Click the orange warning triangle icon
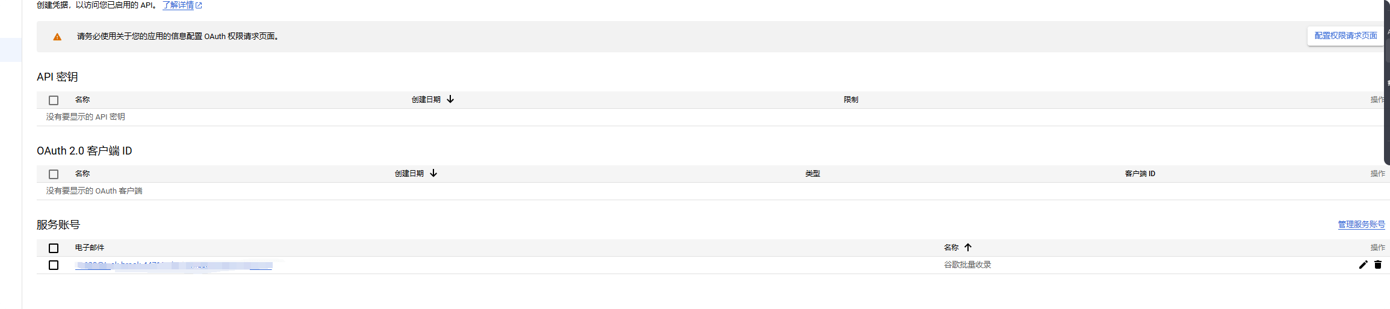The width and height of the screenshot is (1390, 309). 57,37
